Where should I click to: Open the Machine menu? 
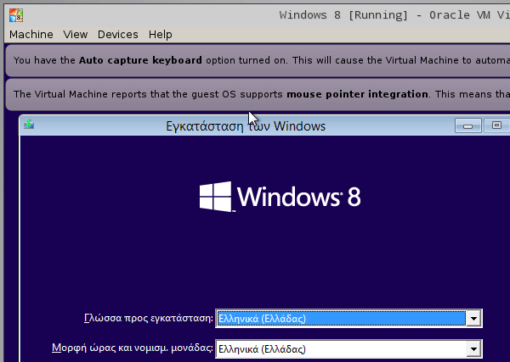pyautogui.click(x=31, y=35)
